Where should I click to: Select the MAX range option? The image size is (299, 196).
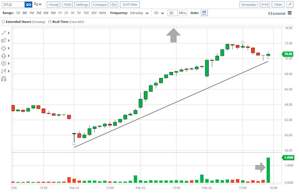(102, 13)
